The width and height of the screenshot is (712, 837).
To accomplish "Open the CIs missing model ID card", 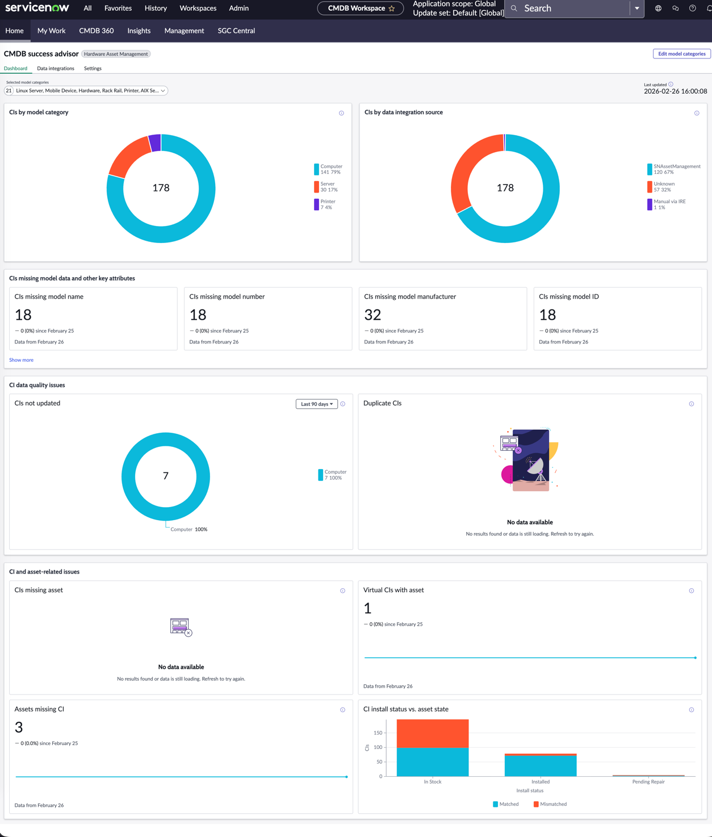I will coord(618,319).
